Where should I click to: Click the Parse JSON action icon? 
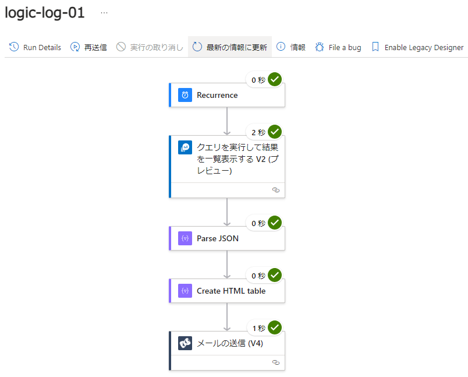click(185, 238)
